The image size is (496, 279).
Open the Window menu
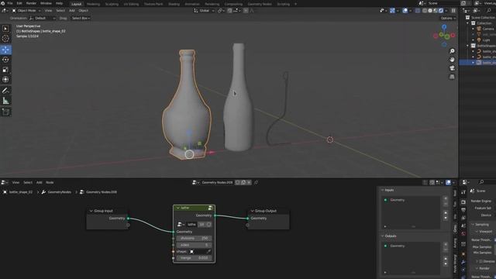coord(46,3)
